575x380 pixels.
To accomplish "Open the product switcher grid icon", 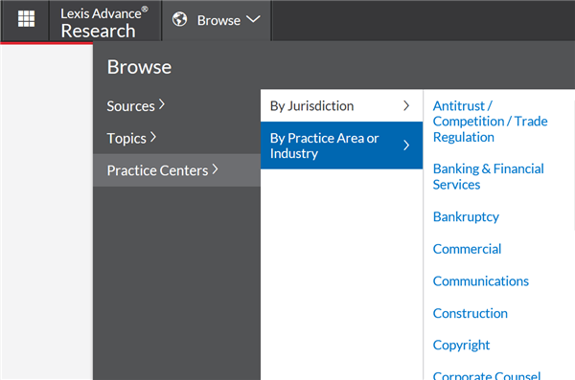I will [26, 19].
